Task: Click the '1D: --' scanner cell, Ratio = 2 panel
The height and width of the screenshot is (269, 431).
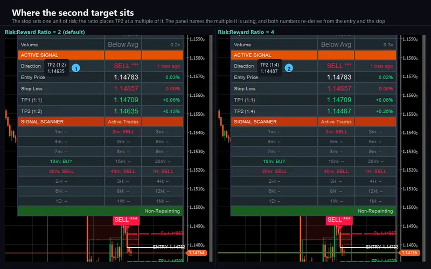Action: (61, 201)
